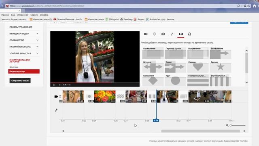Click the audio track music note icon
The image size is (259, 146).
(x=56, y=110)
